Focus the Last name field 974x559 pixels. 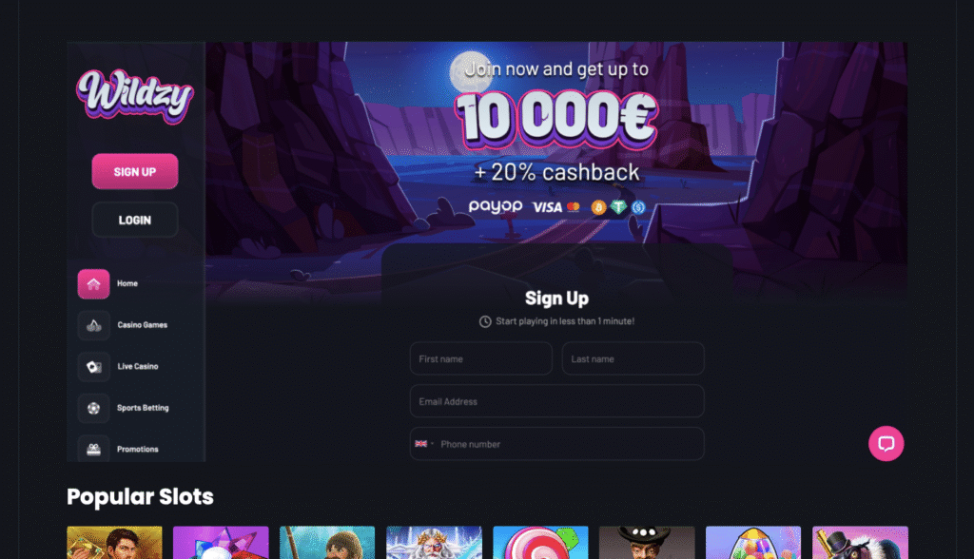point(633,358)
